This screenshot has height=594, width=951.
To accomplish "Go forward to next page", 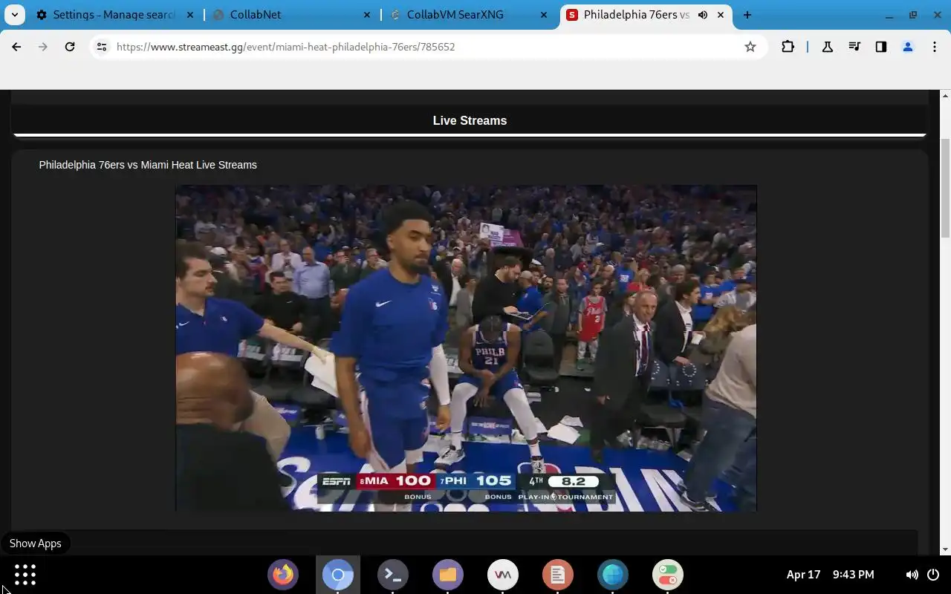I will pos(43,47).
